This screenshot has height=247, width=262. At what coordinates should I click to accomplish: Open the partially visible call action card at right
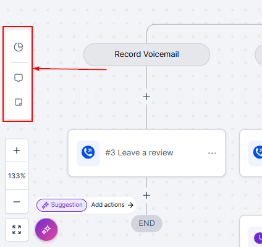tap(251, 153)
